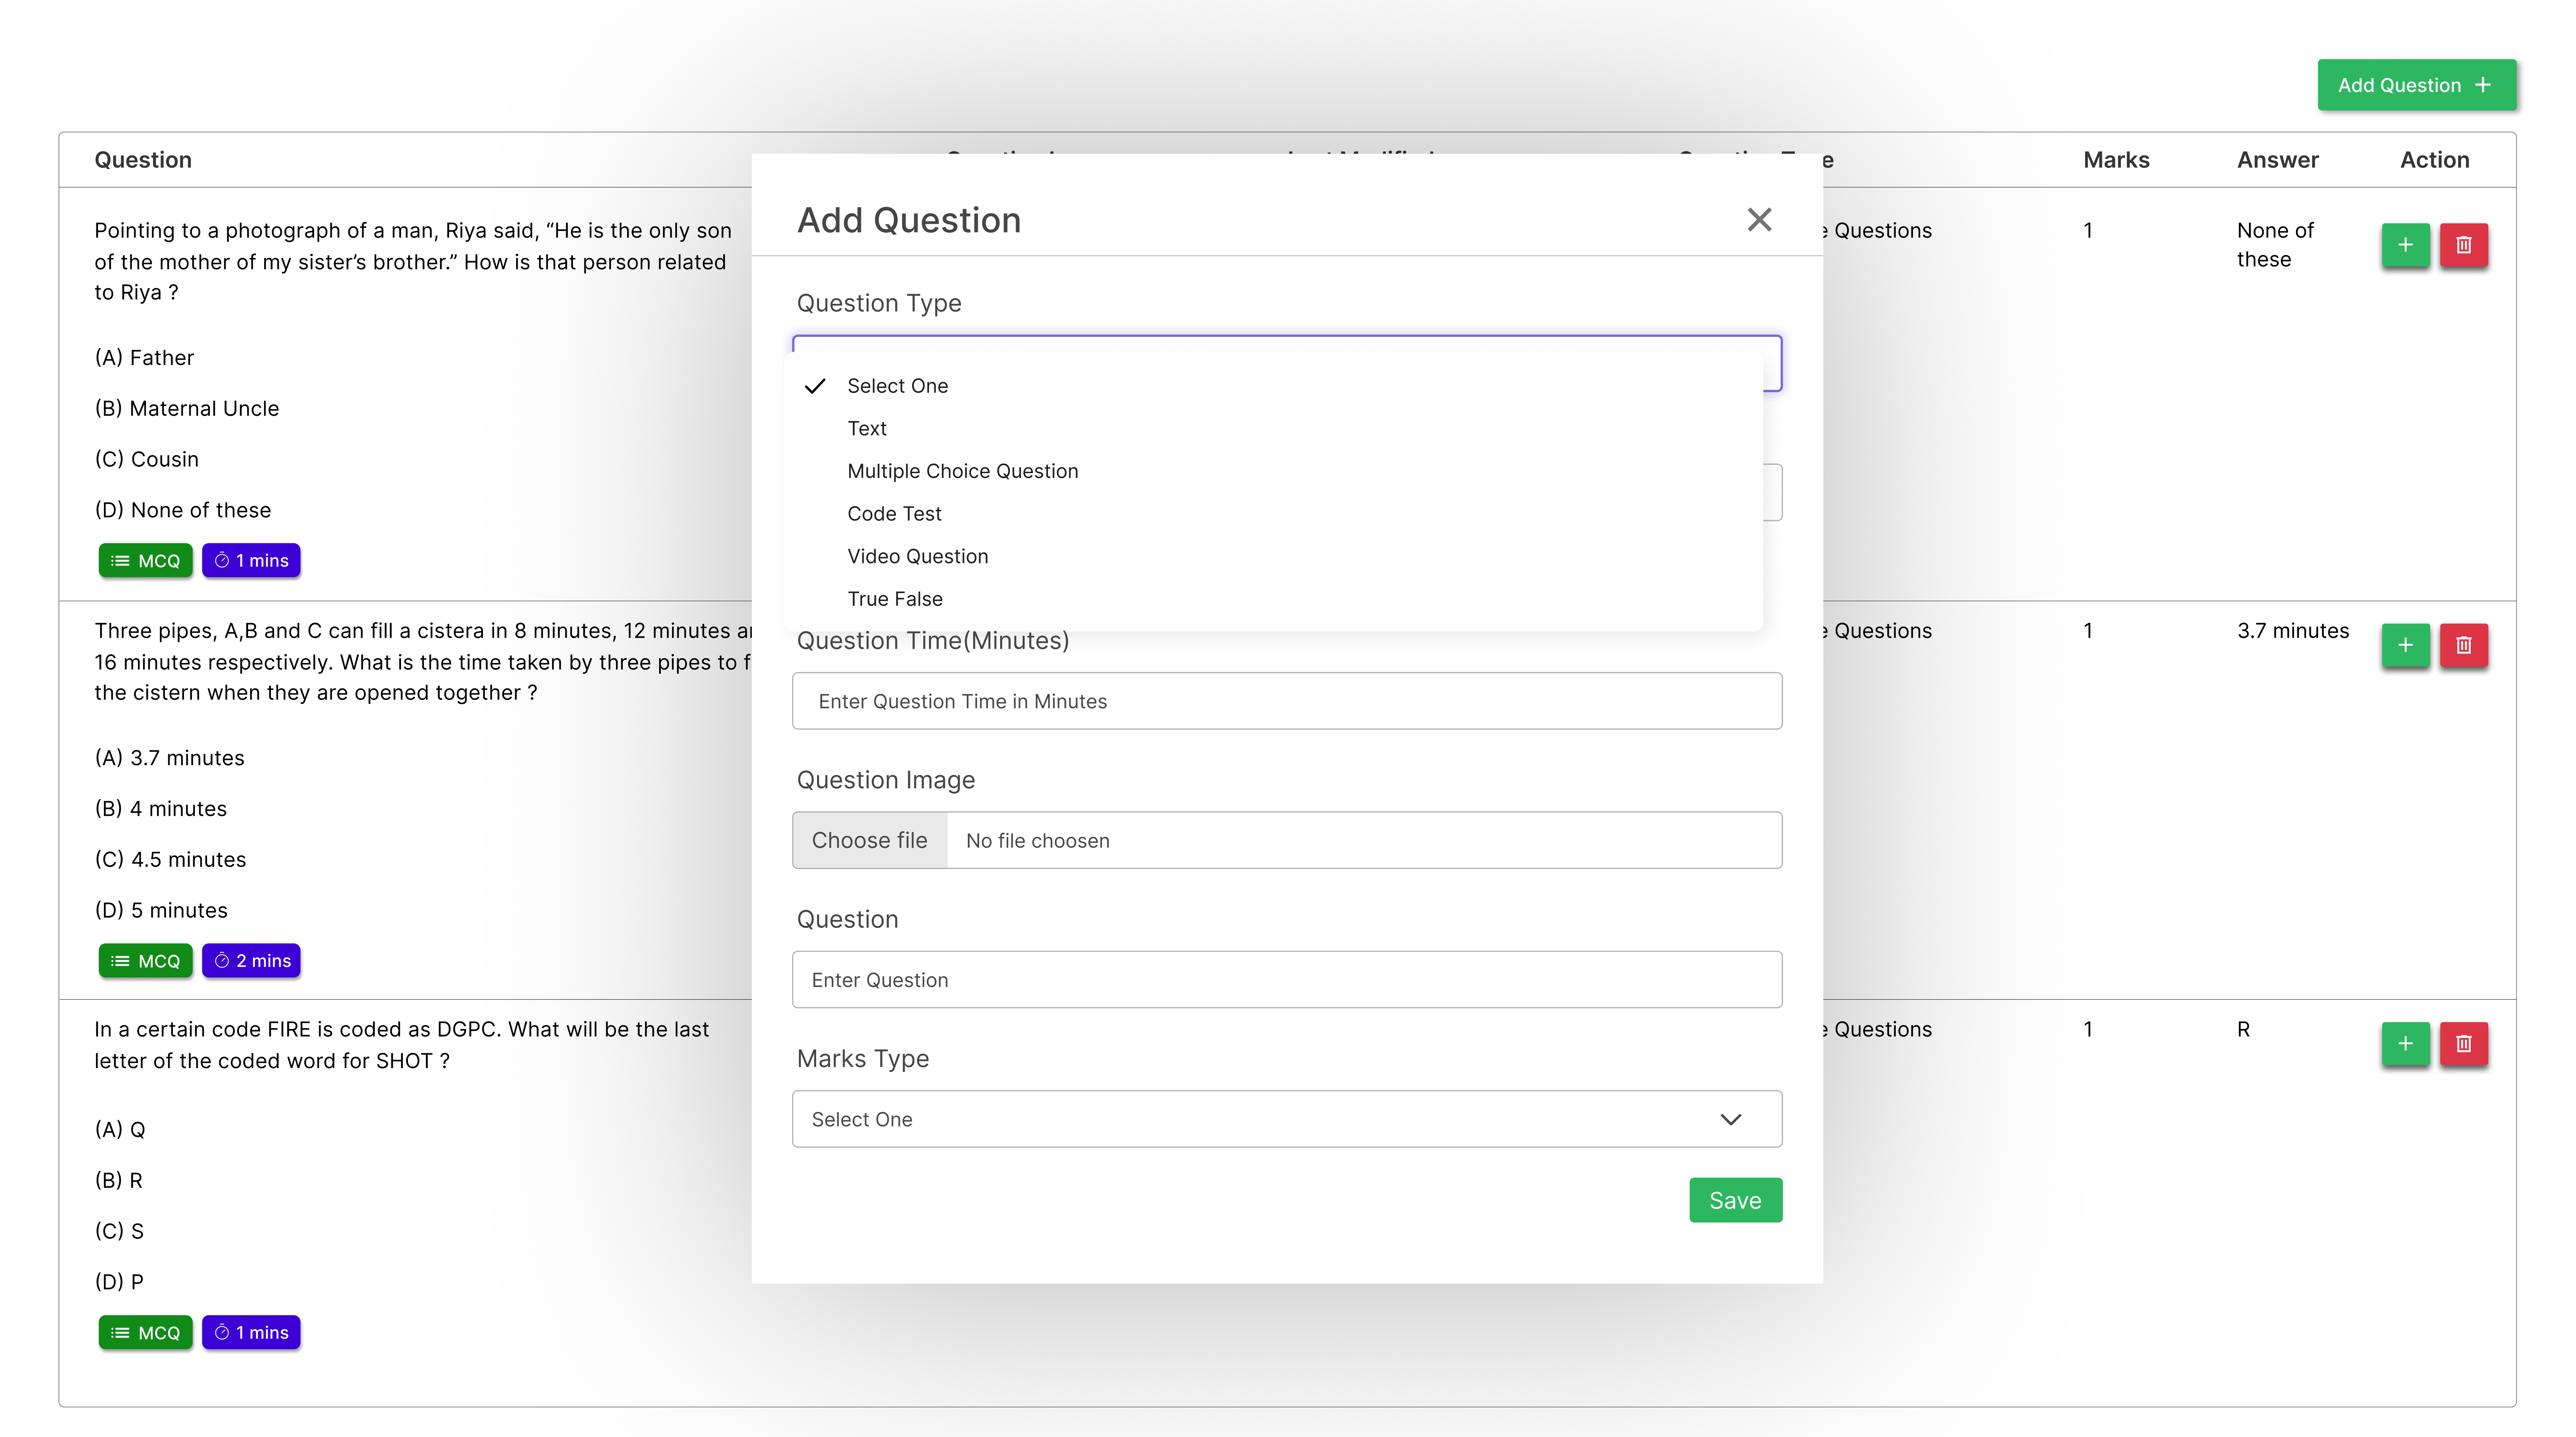
Task: Select Text from question type list
Action: (x=866, y=429)
